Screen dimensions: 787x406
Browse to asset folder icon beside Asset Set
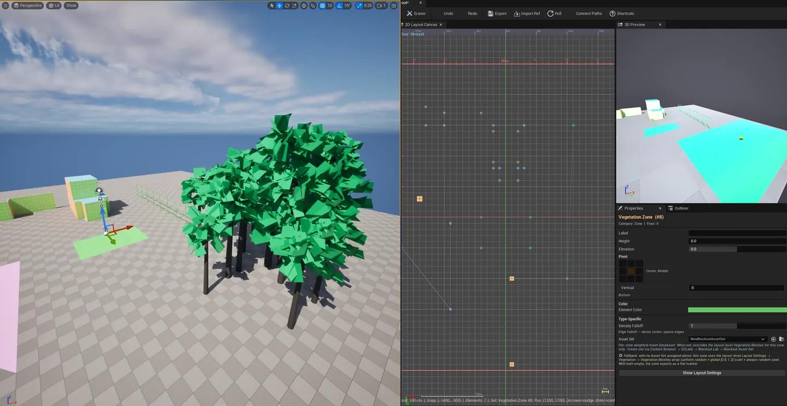coord(782,339)
